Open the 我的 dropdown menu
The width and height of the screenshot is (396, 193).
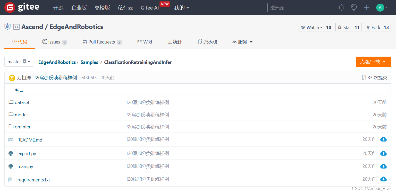(182, 8)
